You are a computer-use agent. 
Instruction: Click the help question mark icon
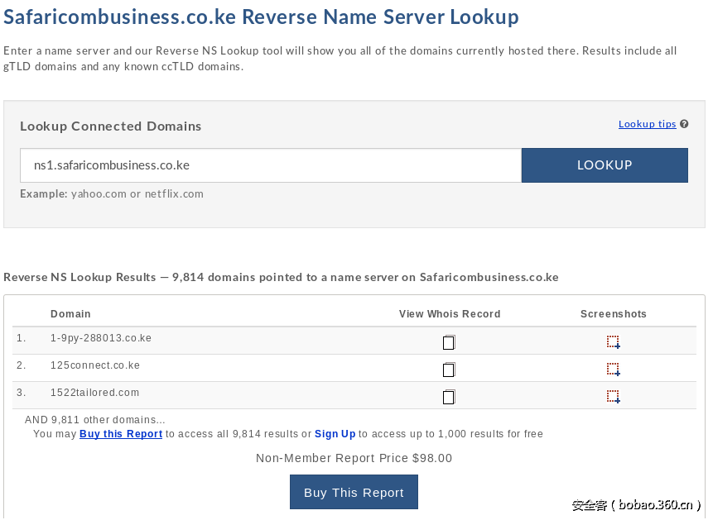(684, 124)
